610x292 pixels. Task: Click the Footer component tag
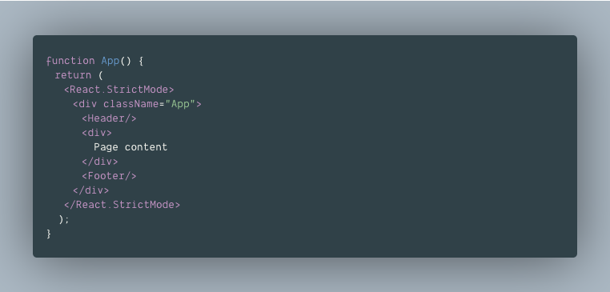click(110, 176)
